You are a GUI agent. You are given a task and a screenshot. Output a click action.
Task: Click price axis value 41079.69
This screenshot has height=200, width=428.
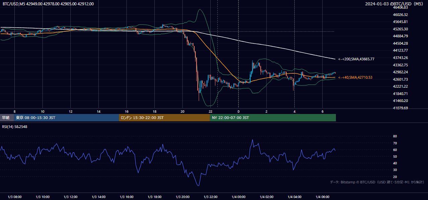400,108
